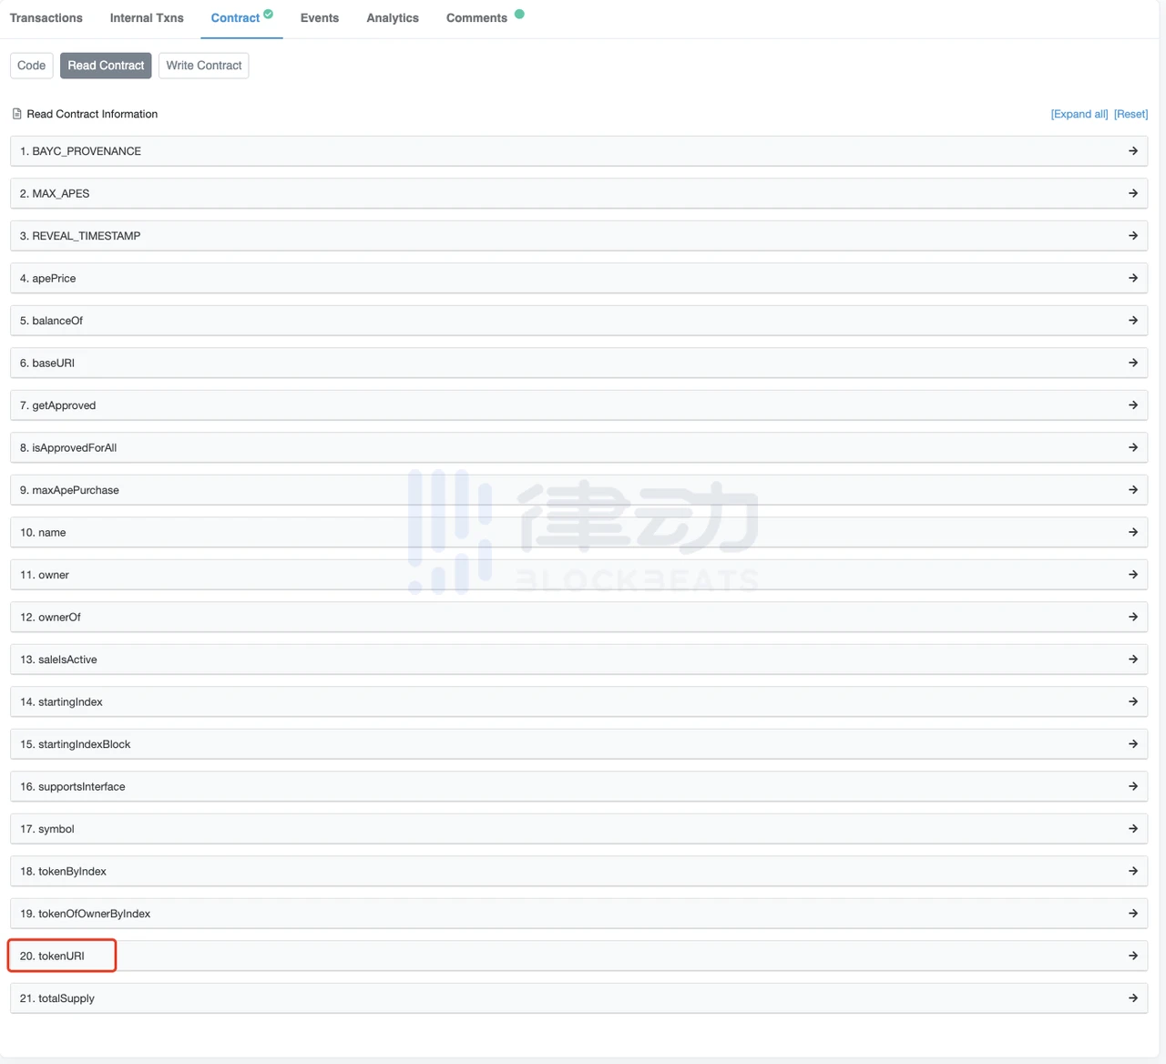Click the arrow icon on totalSupply row
Image resolution: width=1166 pixels, height=1064 pixels.
[1133, 998]
